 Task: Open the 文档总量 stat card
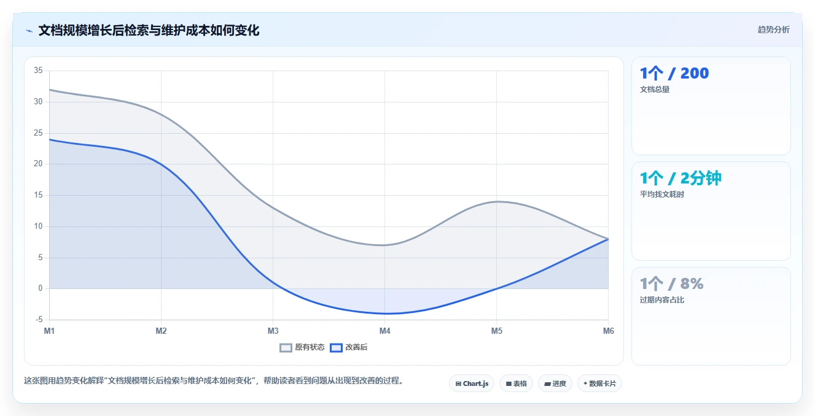tap(711, 106)
